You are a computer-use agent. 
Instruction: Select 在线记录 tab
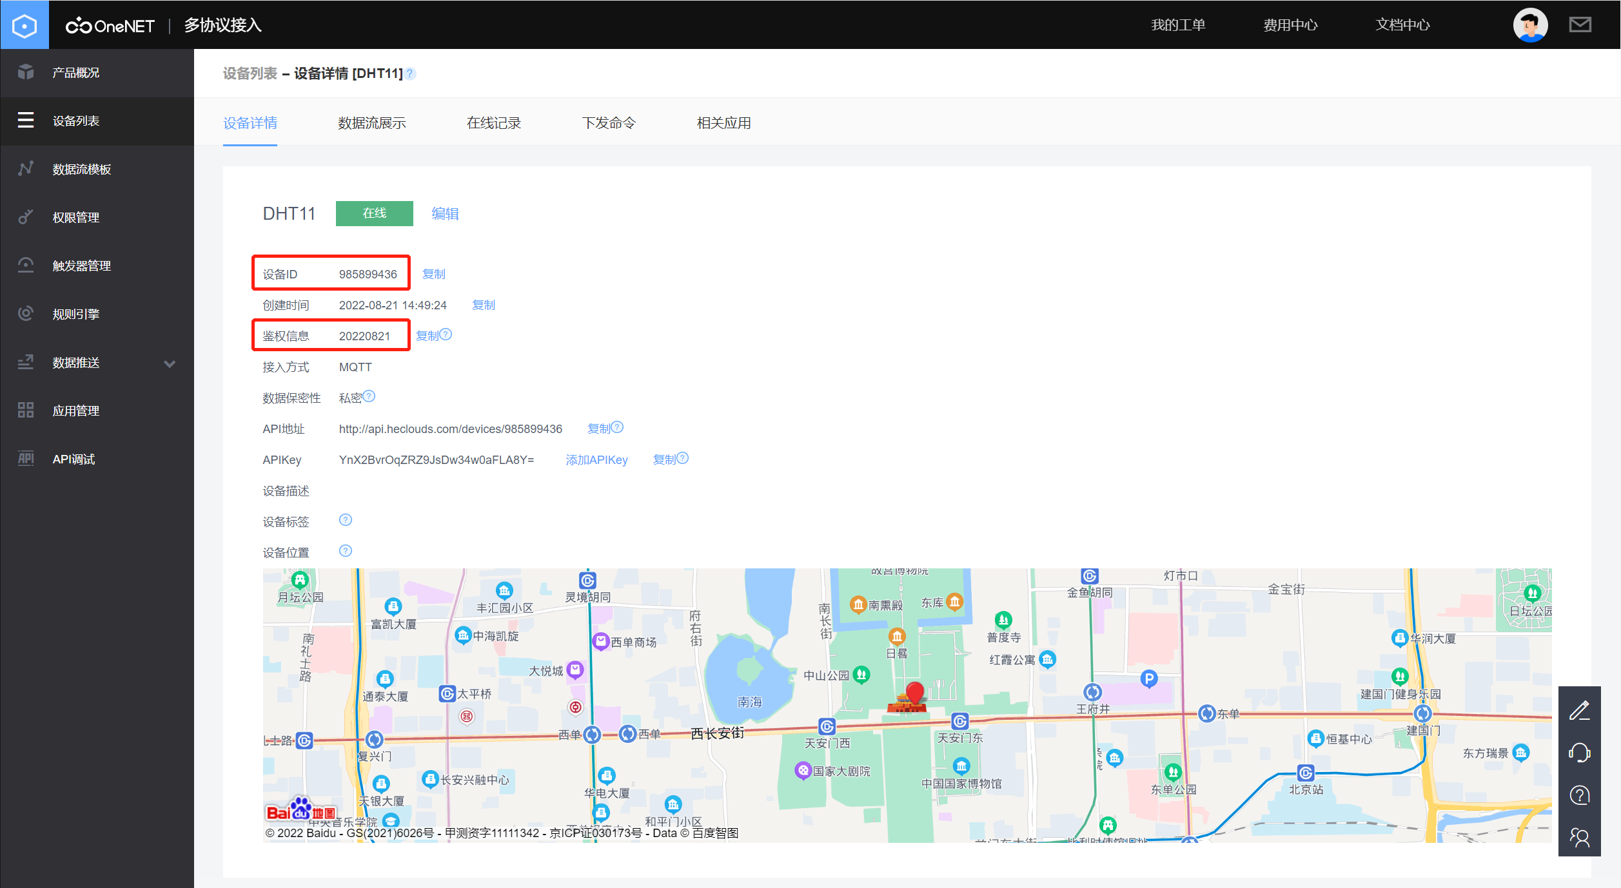[494, 123]
